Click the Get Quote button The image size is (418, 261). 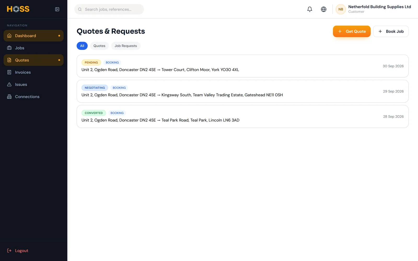352,31
